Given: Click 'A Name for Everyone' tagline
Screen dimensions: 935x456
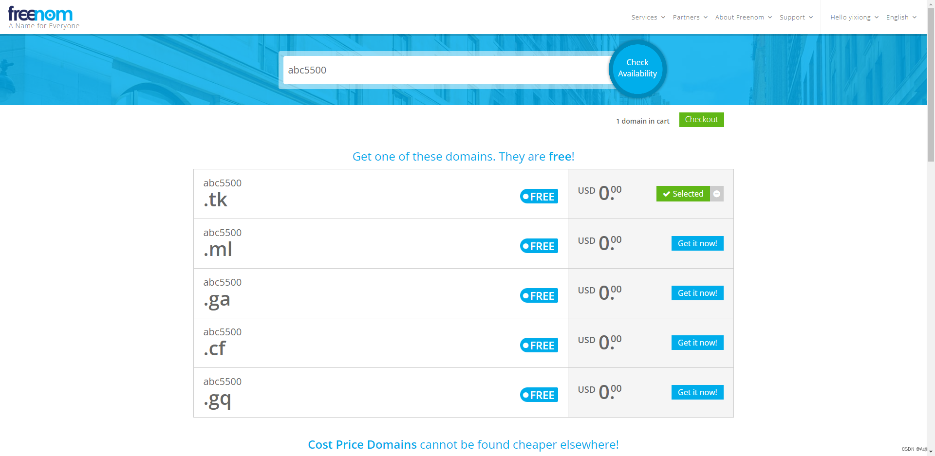Looking at the screenshot, I should click(44, 26).
